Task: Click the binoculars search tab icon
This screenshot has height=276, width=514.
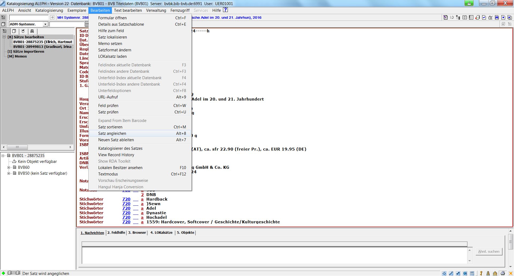Action: [x=32, y=31]
